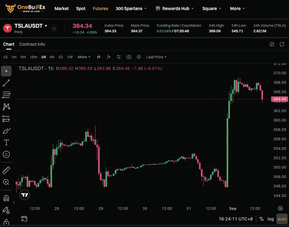Go to the Spot page
Screen dimensions: 289x227
coord(81,8)
